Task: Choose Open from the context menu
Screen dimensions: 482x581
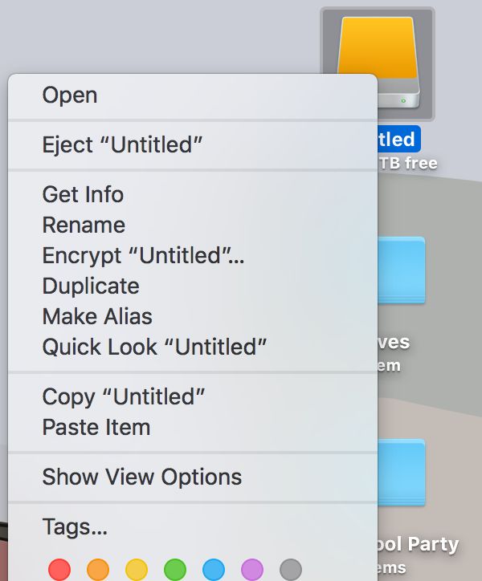Action: point(193,95)
